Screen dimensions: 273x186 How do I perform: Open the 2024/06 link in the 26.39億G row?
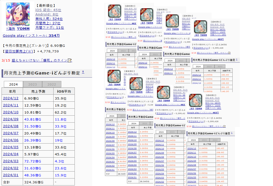(x=11, y=140)
